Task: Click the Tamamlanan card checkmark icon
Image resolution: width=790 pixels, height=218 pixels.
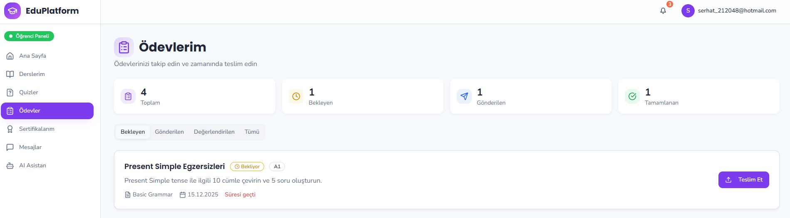Action: (x=632, y=96)
